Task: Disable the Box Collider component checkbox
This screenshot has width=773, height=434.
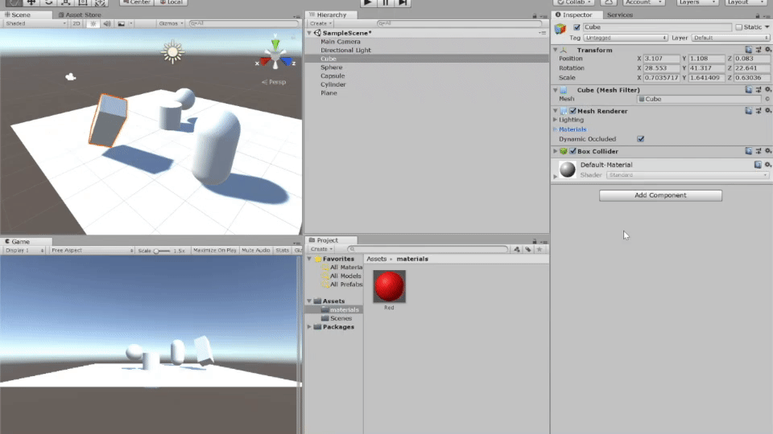Action: 573,151
